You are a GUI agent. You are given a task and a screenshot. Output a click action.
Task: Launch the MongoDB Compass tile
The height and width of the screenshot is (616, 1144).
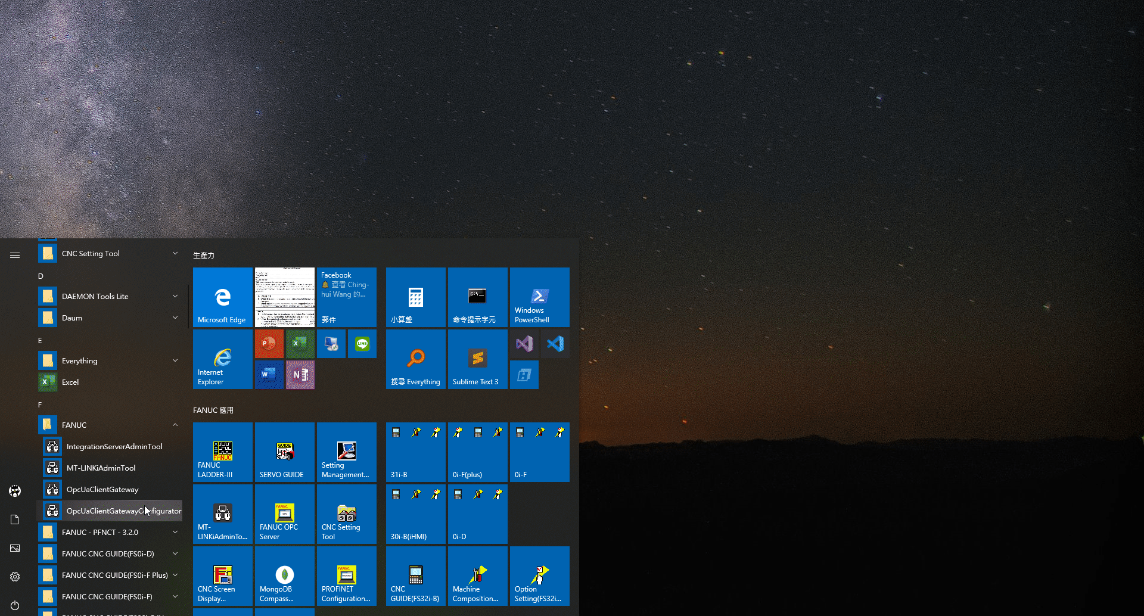(x=284, y=575)
